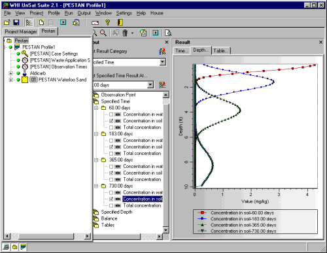Collapse the 730.00 days folder
Viewport: 327px width, 253px height.
click(96, 186)
